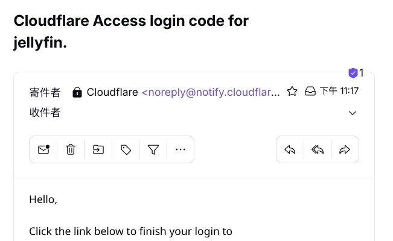Forward this email
Viewport: 393px width, 241px height.
pos(345,150)
